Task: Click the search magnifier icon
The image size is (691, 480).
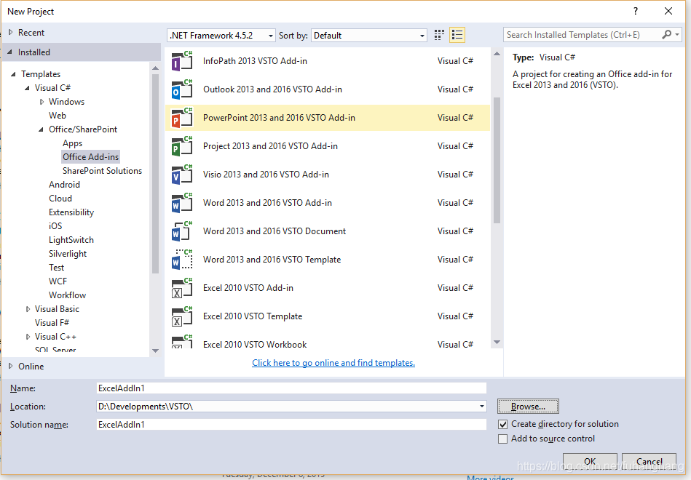Action: click(x=667, y=34)
